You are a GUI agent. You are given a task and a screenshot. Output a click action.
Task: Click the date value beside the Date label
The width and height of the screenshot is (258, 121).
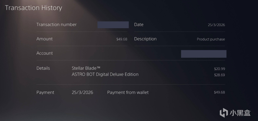[x=216, y=25]
